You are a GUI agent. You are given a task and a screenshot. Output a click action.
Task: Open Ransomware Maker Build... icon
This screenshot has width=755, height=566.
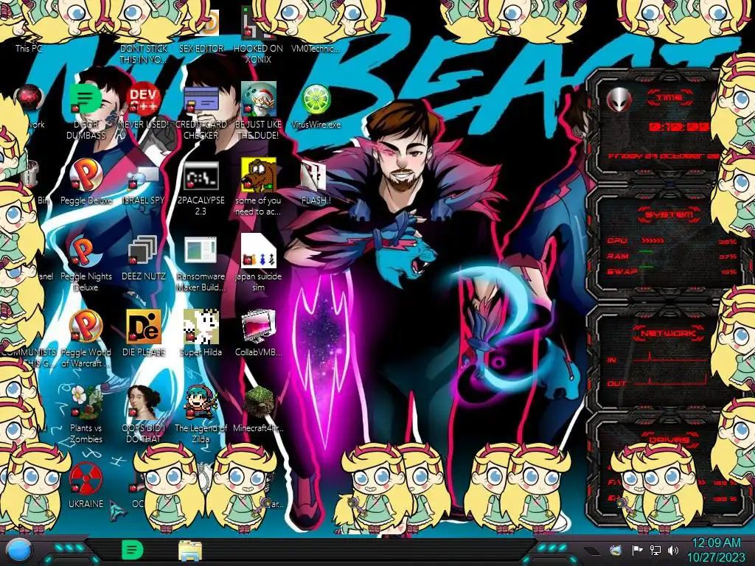[201, 251]
